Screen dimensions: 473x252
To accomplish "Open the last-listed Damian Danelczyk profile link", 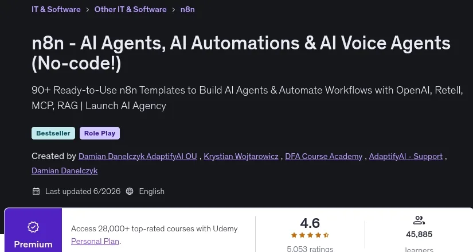I will click(65, 170).
